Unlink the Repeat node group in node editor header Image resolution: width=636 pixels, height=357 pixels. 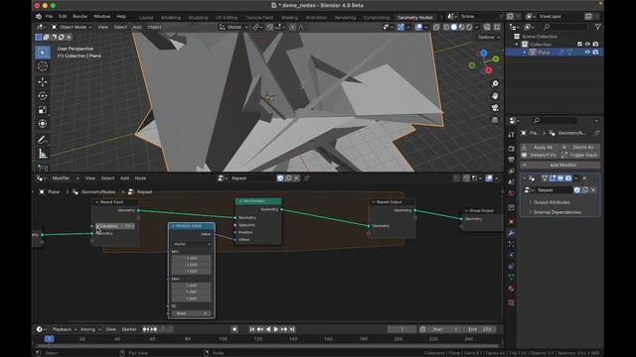pos(297,178)
